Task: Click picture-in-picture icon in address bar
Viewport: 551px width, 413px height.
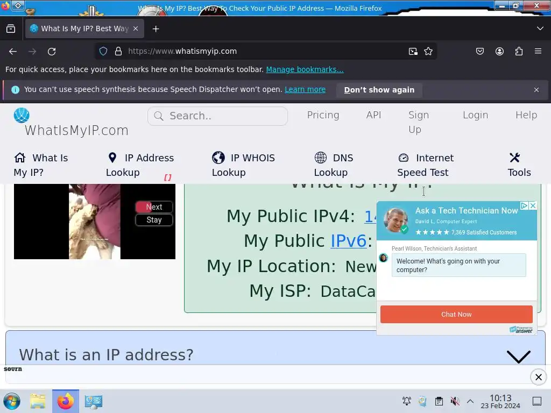Action: click(413, 52)
